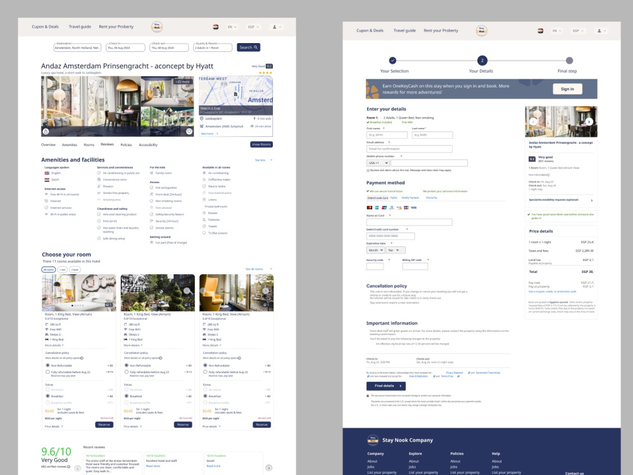Switch to Policies tab
The image size is (633, 475).
126,144
